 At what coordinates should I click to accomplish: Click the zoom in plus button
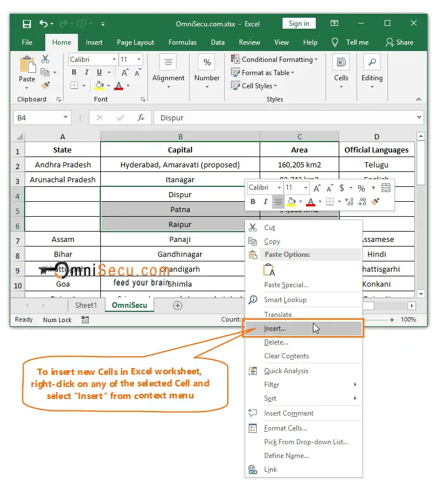click(391, 320)
